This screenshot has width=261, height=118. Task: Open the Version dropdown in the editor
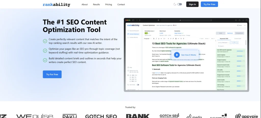point(207,39)
